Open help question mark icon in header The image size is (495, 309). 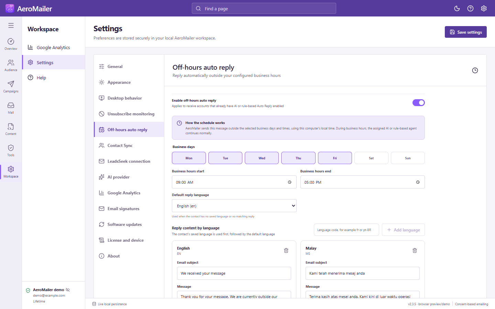tap(470, 9)
